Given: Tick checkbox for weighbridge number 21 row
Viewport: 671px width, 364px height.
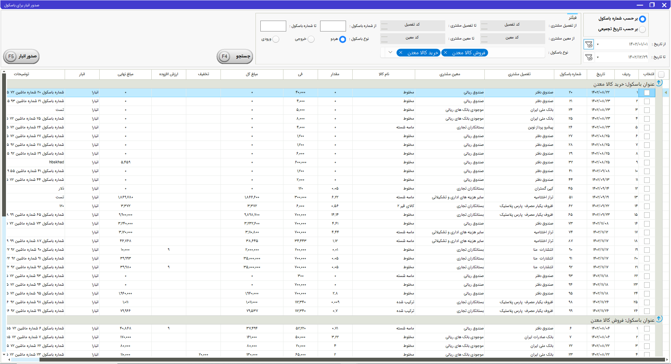Looking at the screenshot, I should click(647, 101).
